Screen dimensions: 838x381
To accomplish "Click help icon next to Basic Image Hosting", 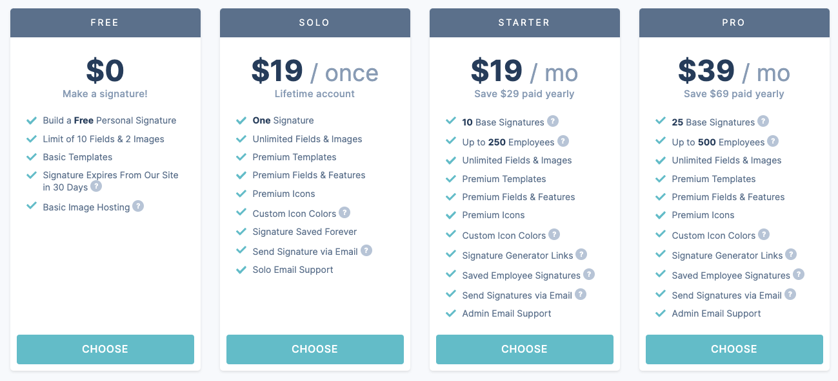I will coord(138,207).
